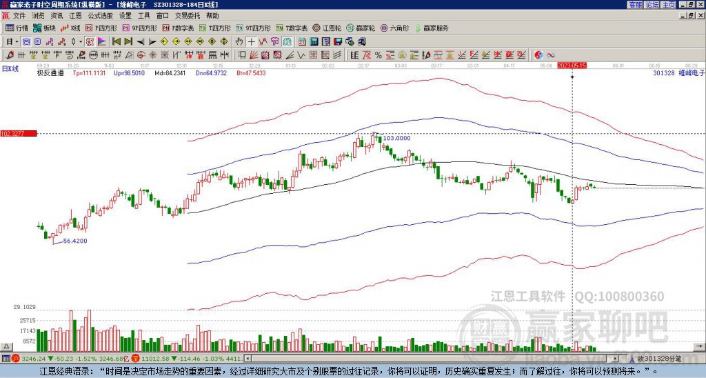Viewport: 706px width, 378px height.
Task: Toggle the crosshair cursor tool
Action: pyautogui.click(x=251, y=42)
